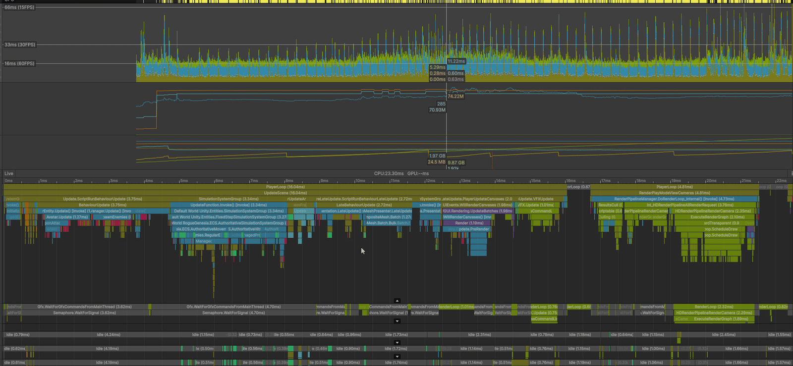Expand the worker thread arrow under Idle (1.72ms) row
This screenshot has height=366, width=793.
[397, 356]
